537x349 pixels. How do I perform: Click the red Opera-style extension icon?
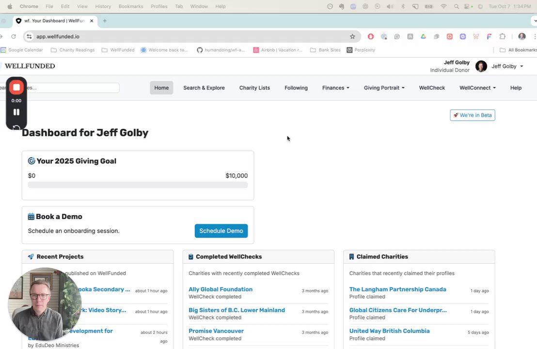tap(371, 36)
